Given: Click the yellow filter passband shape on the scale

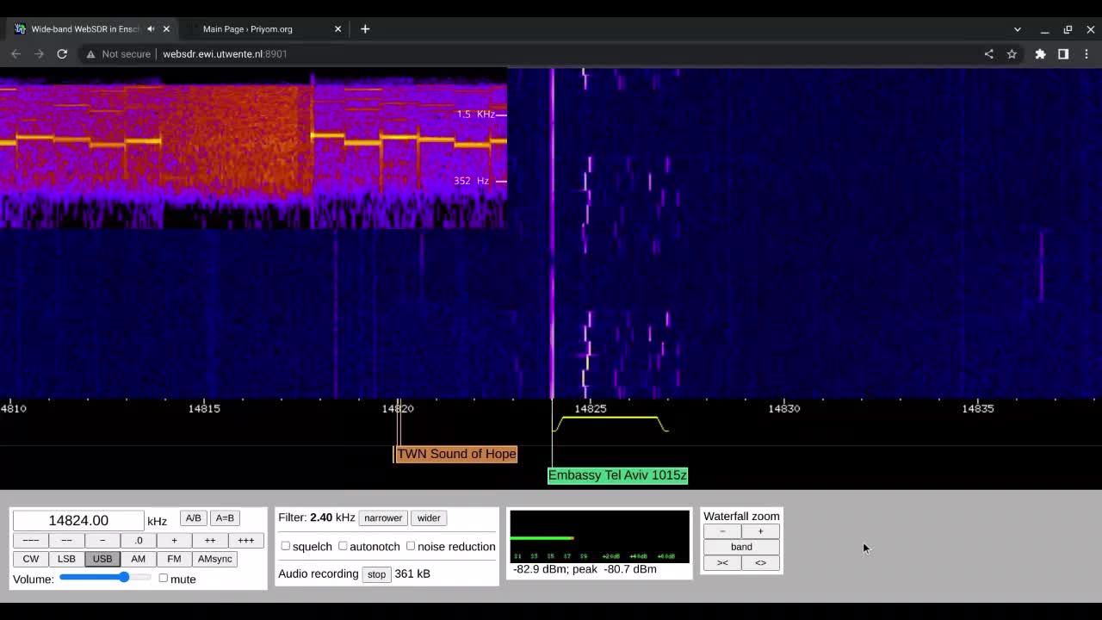Looking at the screenshot, I should tap(610, 423).
